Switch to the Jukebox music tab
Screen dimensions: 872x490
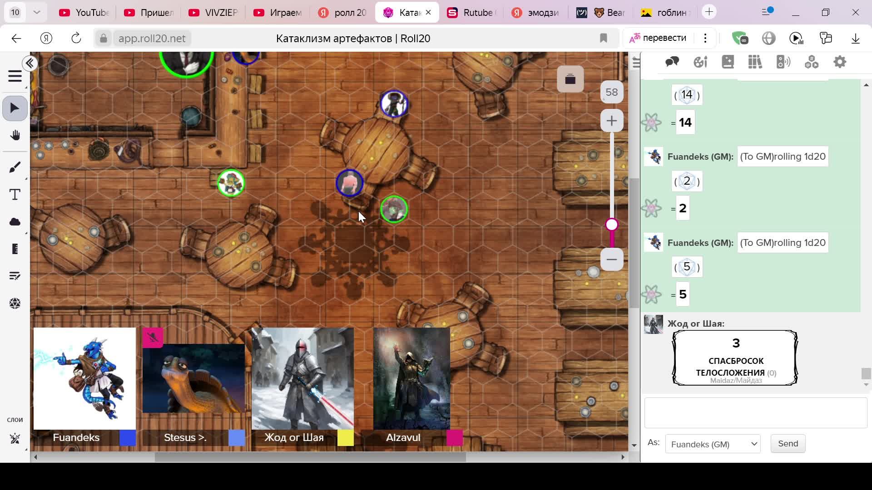(x=783, y=62)
